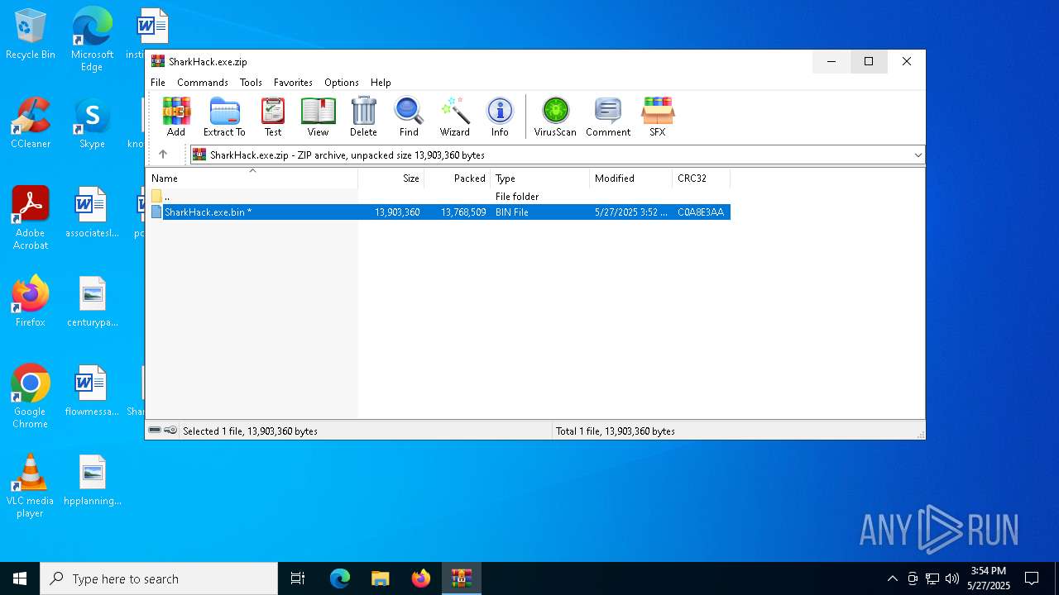
Task: Open Firefox from the taskbar
Action: tap(421, 578)
